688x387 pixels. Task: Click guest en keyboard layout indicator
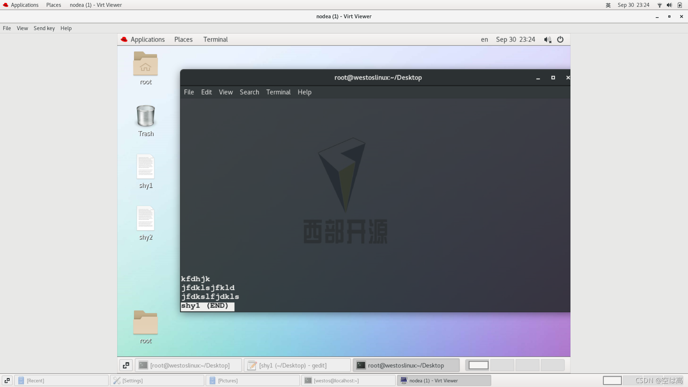(484, 39)
